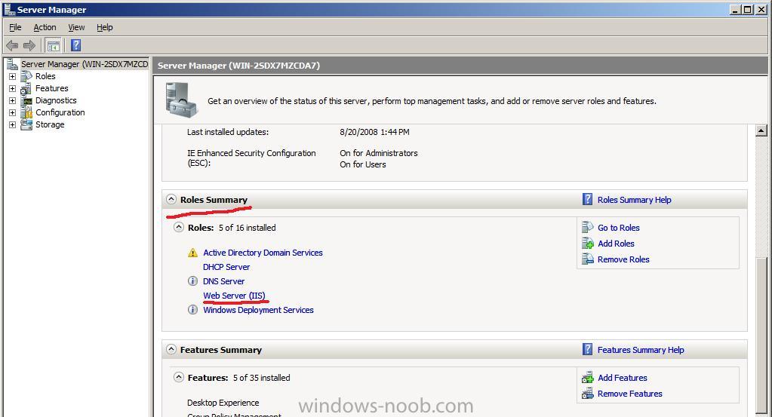Collapse the Features Summary section
Viewport: 772px width, 417px height.
pyautogui.click(x=171, y=349)
